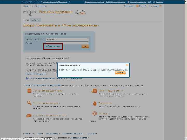Open the Параметры heading link
The width and height of the screenshot is (187, 140).
point(105,103)
